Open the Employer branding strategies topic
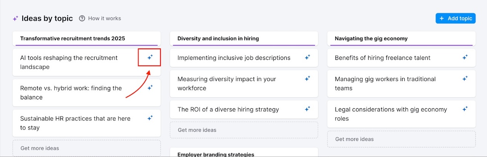487x157 pixels. coord(216,154)
